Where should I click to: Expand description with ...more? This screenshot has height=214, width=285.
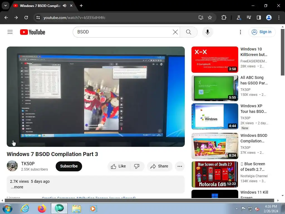click(17, 187)
